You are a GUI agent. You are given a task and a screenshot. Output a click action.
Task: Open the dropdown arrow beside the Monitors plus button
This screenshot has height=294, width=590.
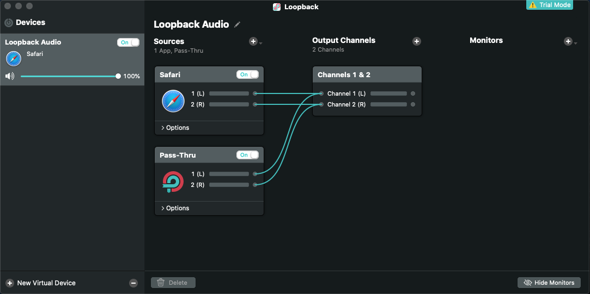(x=576, y=43)
